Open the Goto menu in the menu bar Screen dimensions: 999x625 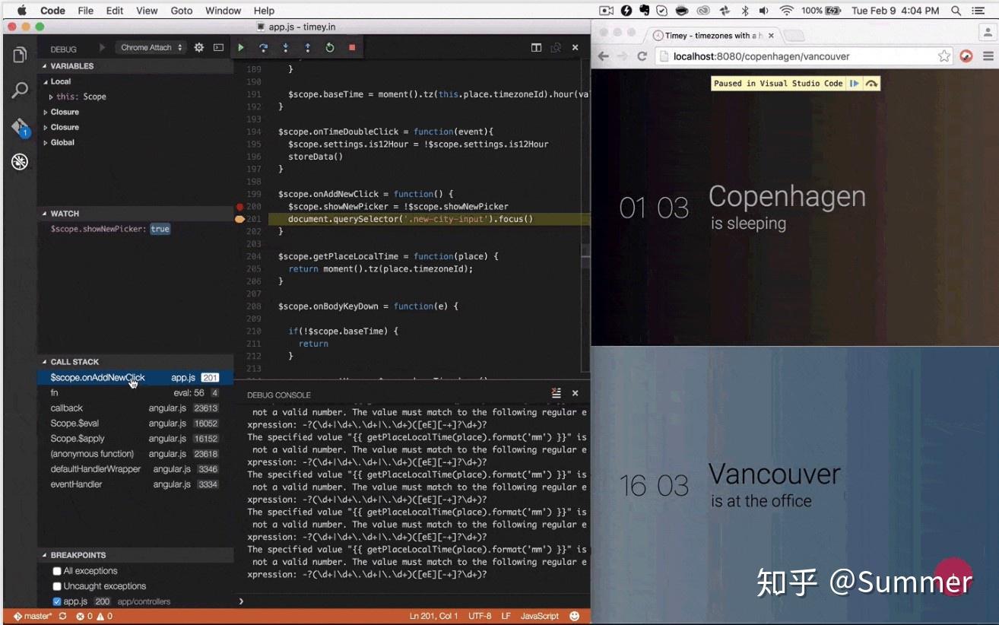pos(182,11)
